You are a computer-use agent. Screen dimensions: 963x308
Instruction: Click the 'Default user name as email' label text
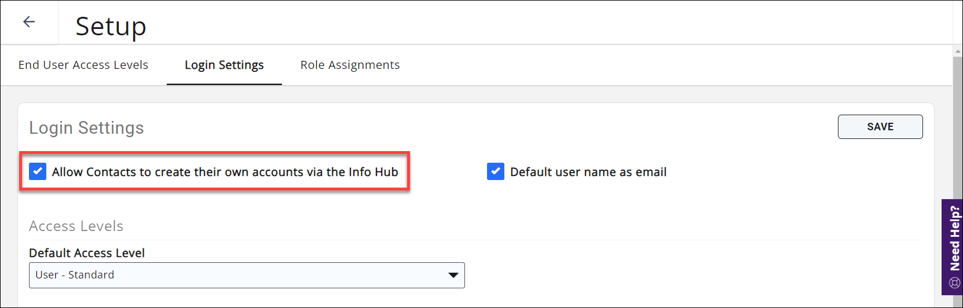(x=588, y=172)
